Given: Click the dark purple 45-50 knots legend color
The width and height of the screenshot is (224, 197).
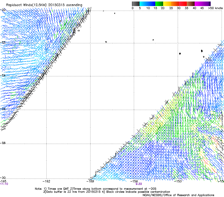Looking at the screenshot, I should pos(206,4).
